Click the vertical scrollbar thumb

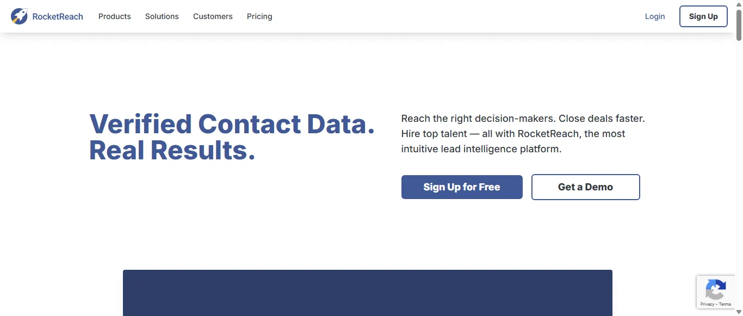739,24
